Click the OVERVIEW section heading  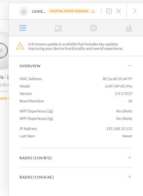(x=30, y=66)
